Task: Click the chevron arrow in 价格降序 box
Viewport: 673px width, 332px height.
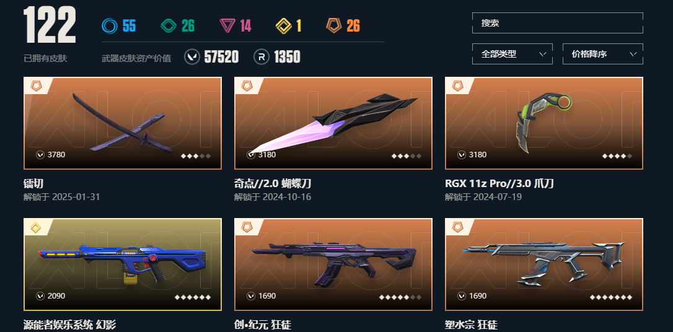Action: point(633,54)
